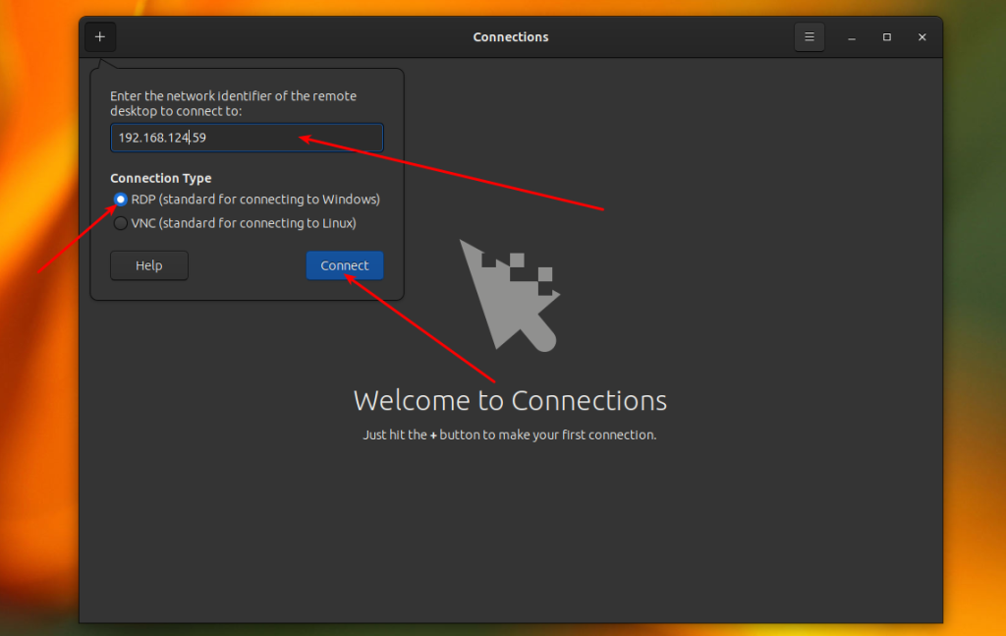
Task: Select the RDP connection type radio button
Action: pos(120,200)
